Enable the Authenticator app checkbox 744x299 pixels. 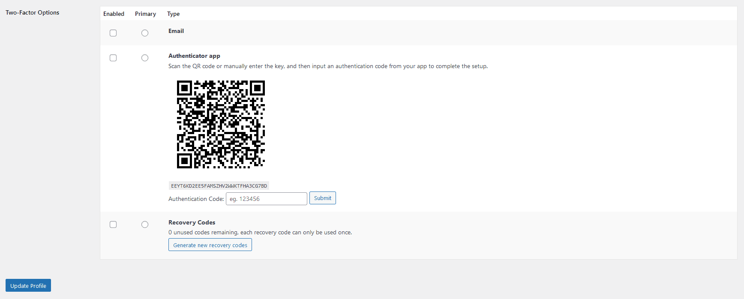113,58
